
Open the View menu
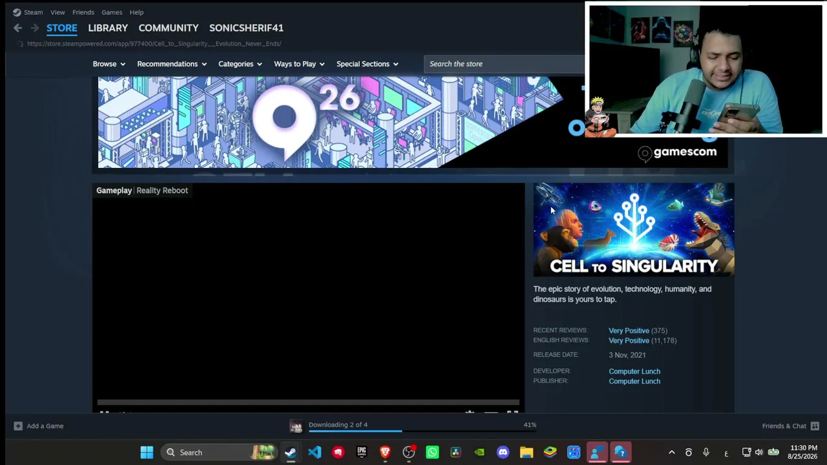58,12
